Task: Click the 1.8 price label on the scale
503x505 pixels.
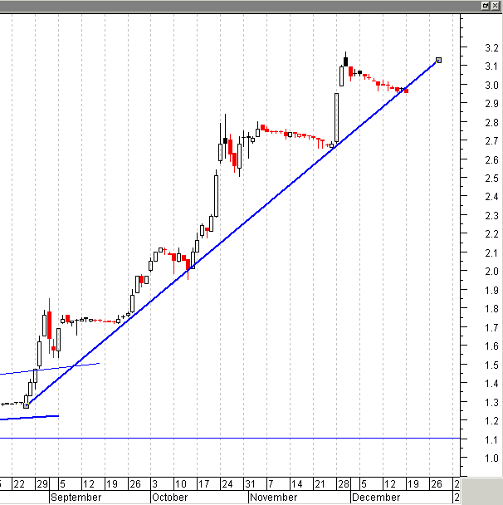Action: pos(491,309)
